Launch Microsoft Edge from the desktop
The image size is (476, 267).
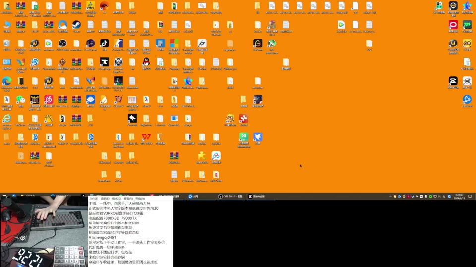(6, 81)
